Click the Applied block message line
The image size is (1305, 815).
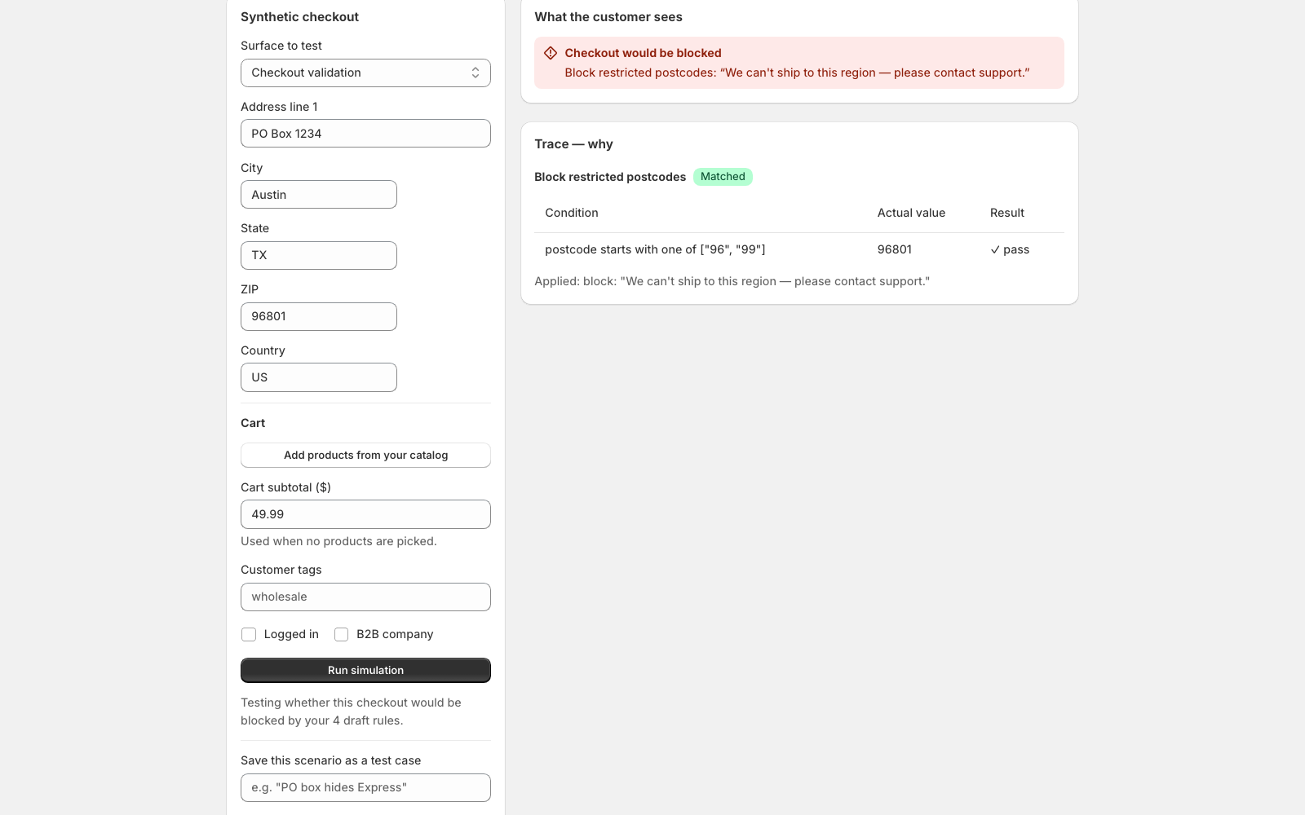[x=732, y=281]
